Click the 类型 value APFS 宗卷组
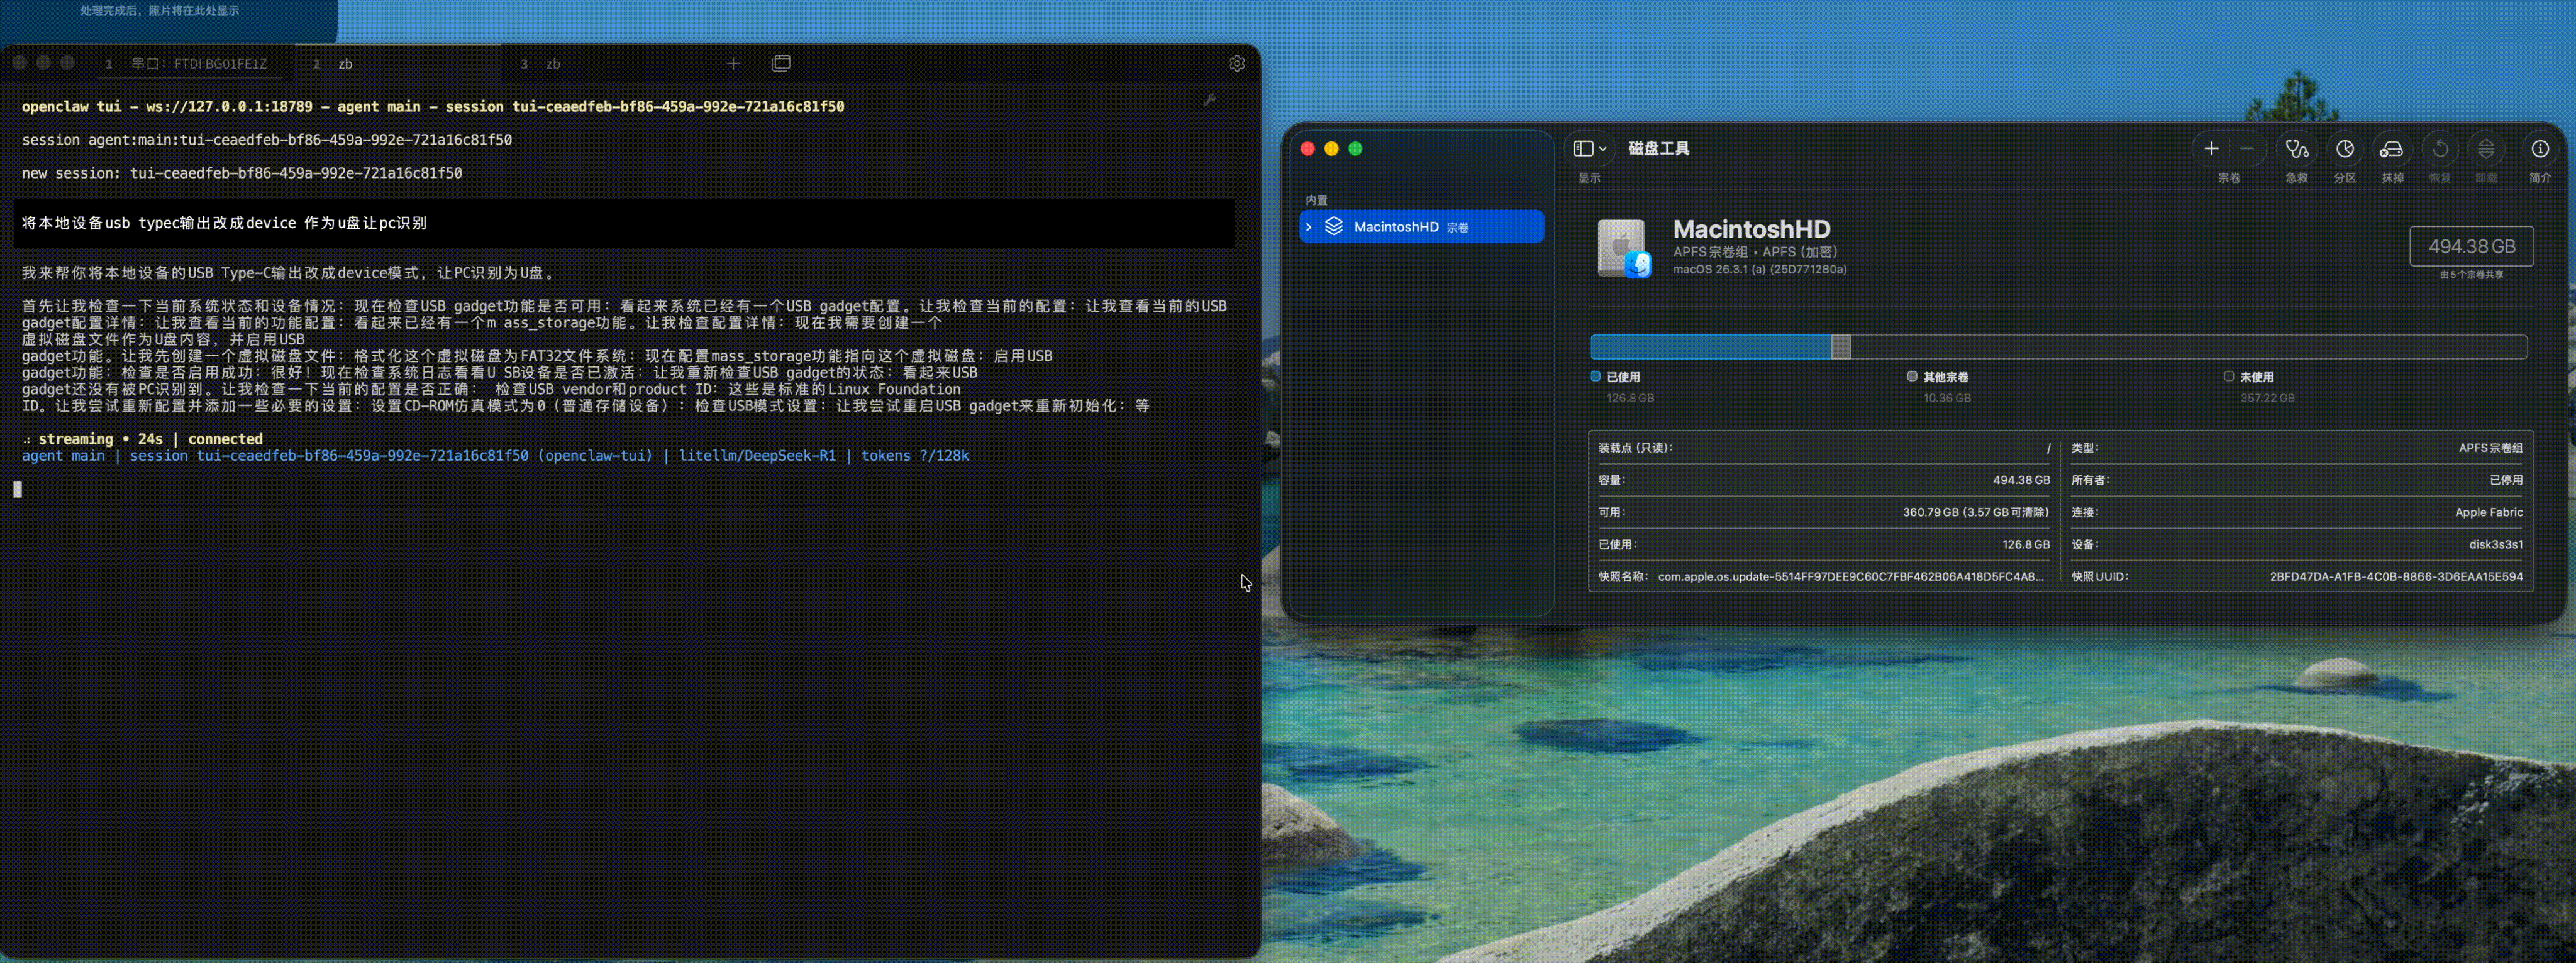 coord(2490,448)
